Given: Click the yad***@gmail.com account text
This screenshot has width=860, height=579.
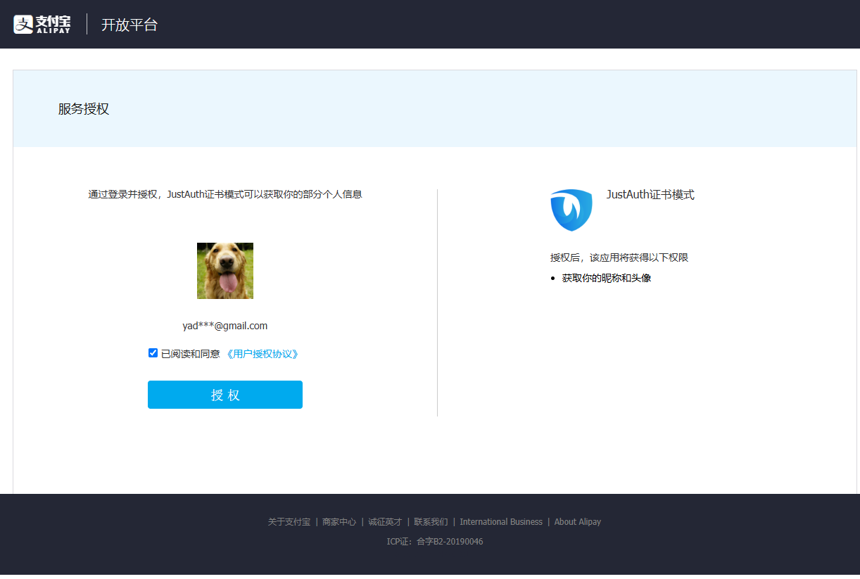Looking at the screenshot, I should tap(225, 326).
